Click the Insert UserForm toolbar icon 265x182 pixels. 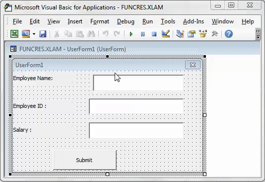26,34
